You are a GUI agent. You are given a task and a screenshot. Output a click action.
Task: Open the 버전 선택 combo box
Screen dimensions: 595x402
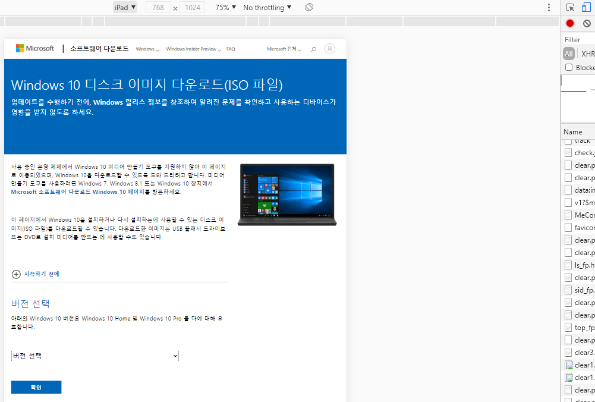click(x=95, y=356)
